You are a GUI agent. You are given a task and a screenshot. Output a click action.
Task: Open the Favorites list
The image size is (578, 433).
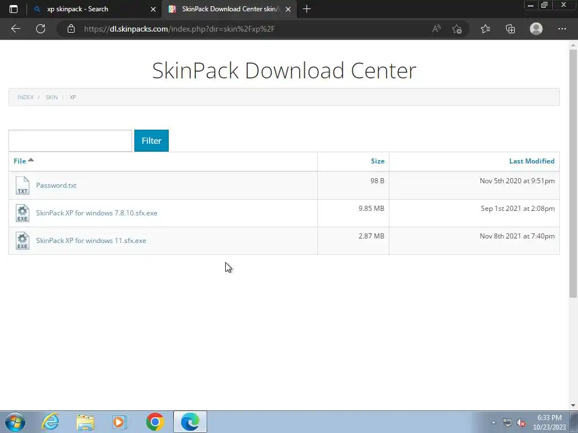pyautogui.click(x=485, y=29)
